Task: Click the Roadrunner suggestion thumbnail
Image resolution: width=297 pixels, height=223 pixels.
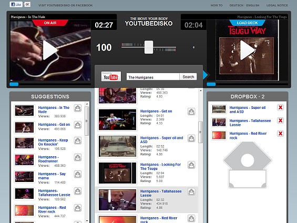Action: [x=24, y=160]
